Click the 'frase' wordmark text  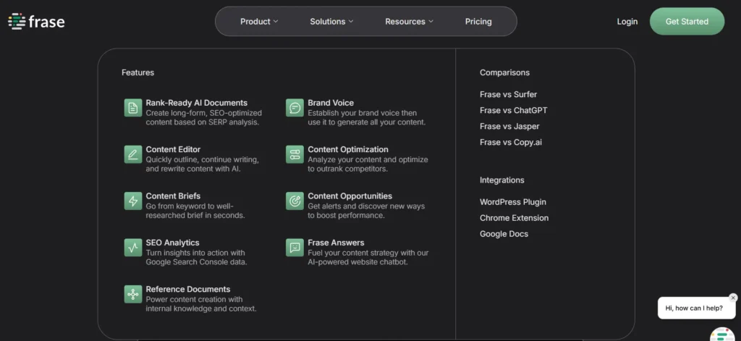46,21
